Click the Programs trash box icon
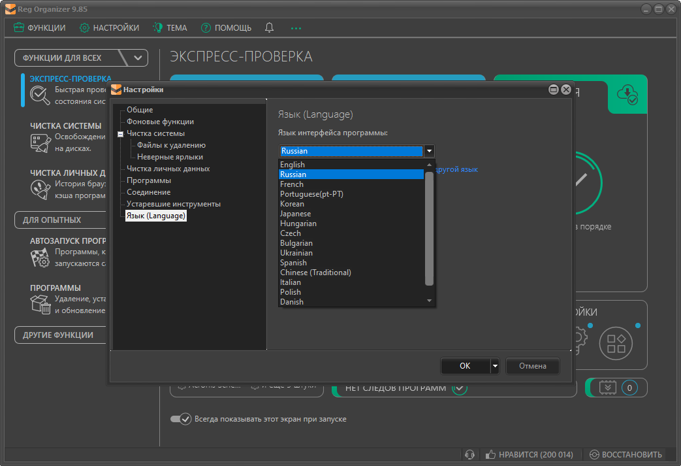The image size is (681, 466). click(x=40, y=305)
